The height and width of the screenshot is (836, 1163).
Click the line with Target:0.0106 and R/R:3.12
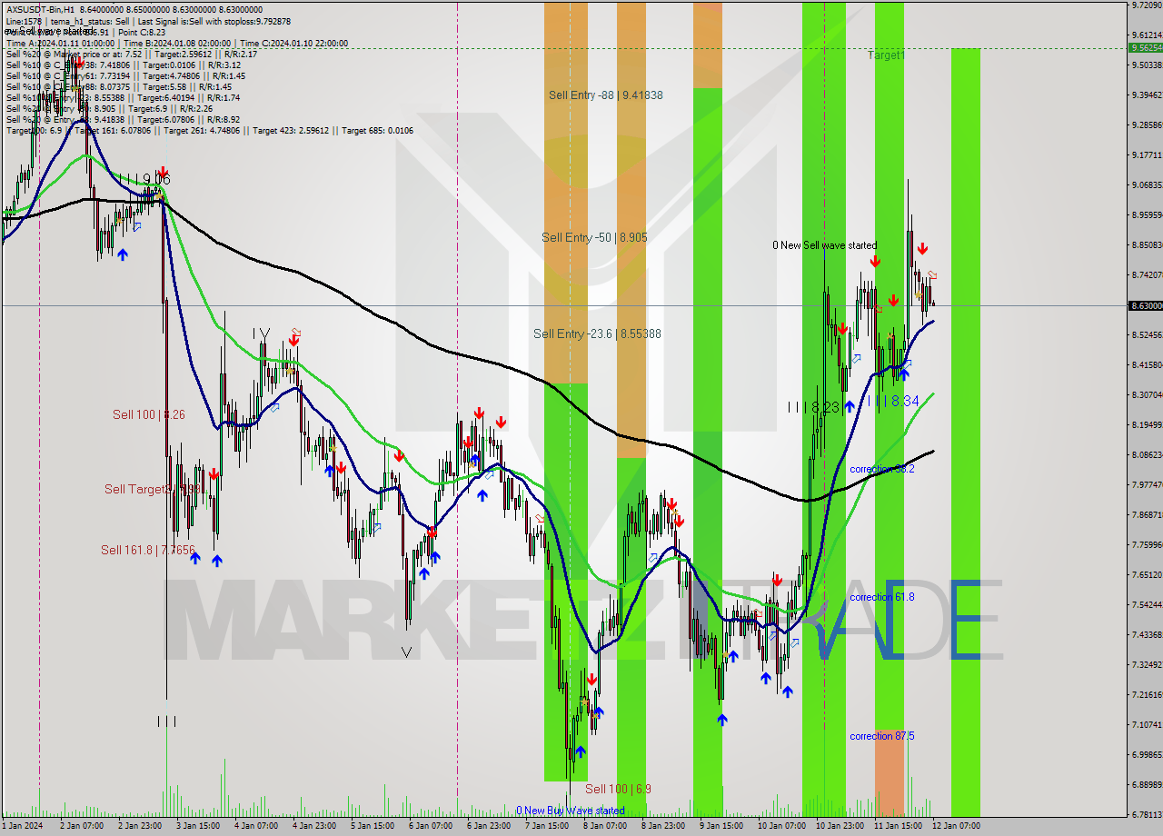tap(123, 65)
